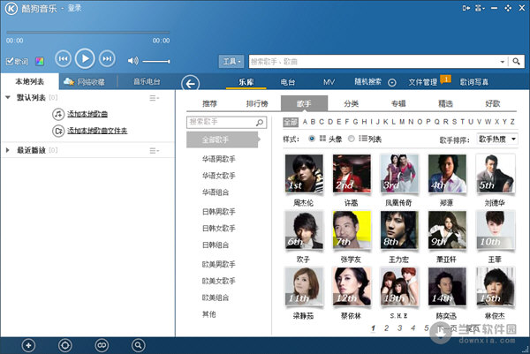Click the bottom bar plus icon
This screenshot has width=530, height=354.
click(28, 345)
